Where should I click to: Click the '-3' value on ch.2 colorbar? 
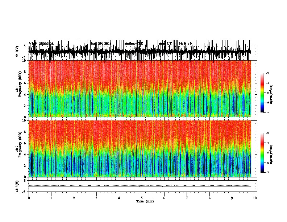click(267, 133)
